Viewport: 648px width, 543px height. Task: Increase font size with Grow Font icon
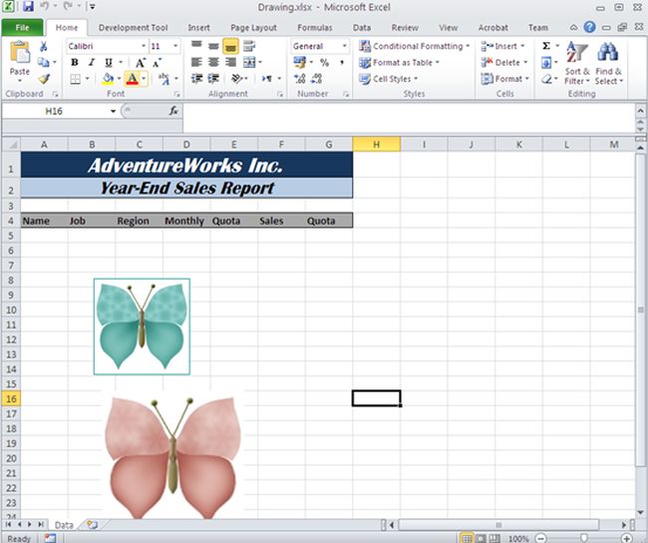pyautogui.click(x=141, y=63)
